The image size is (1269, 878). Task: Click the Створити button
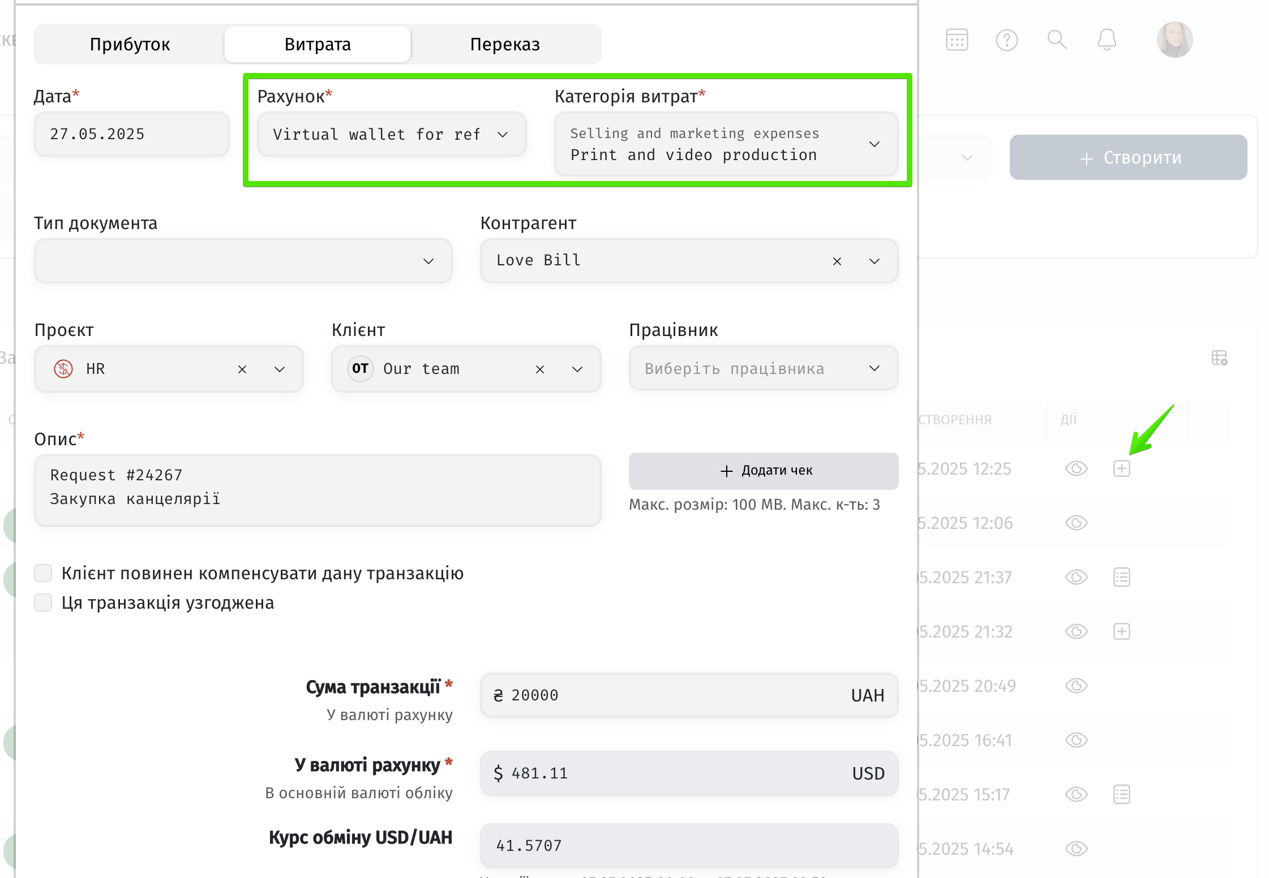click(1128, 157)
